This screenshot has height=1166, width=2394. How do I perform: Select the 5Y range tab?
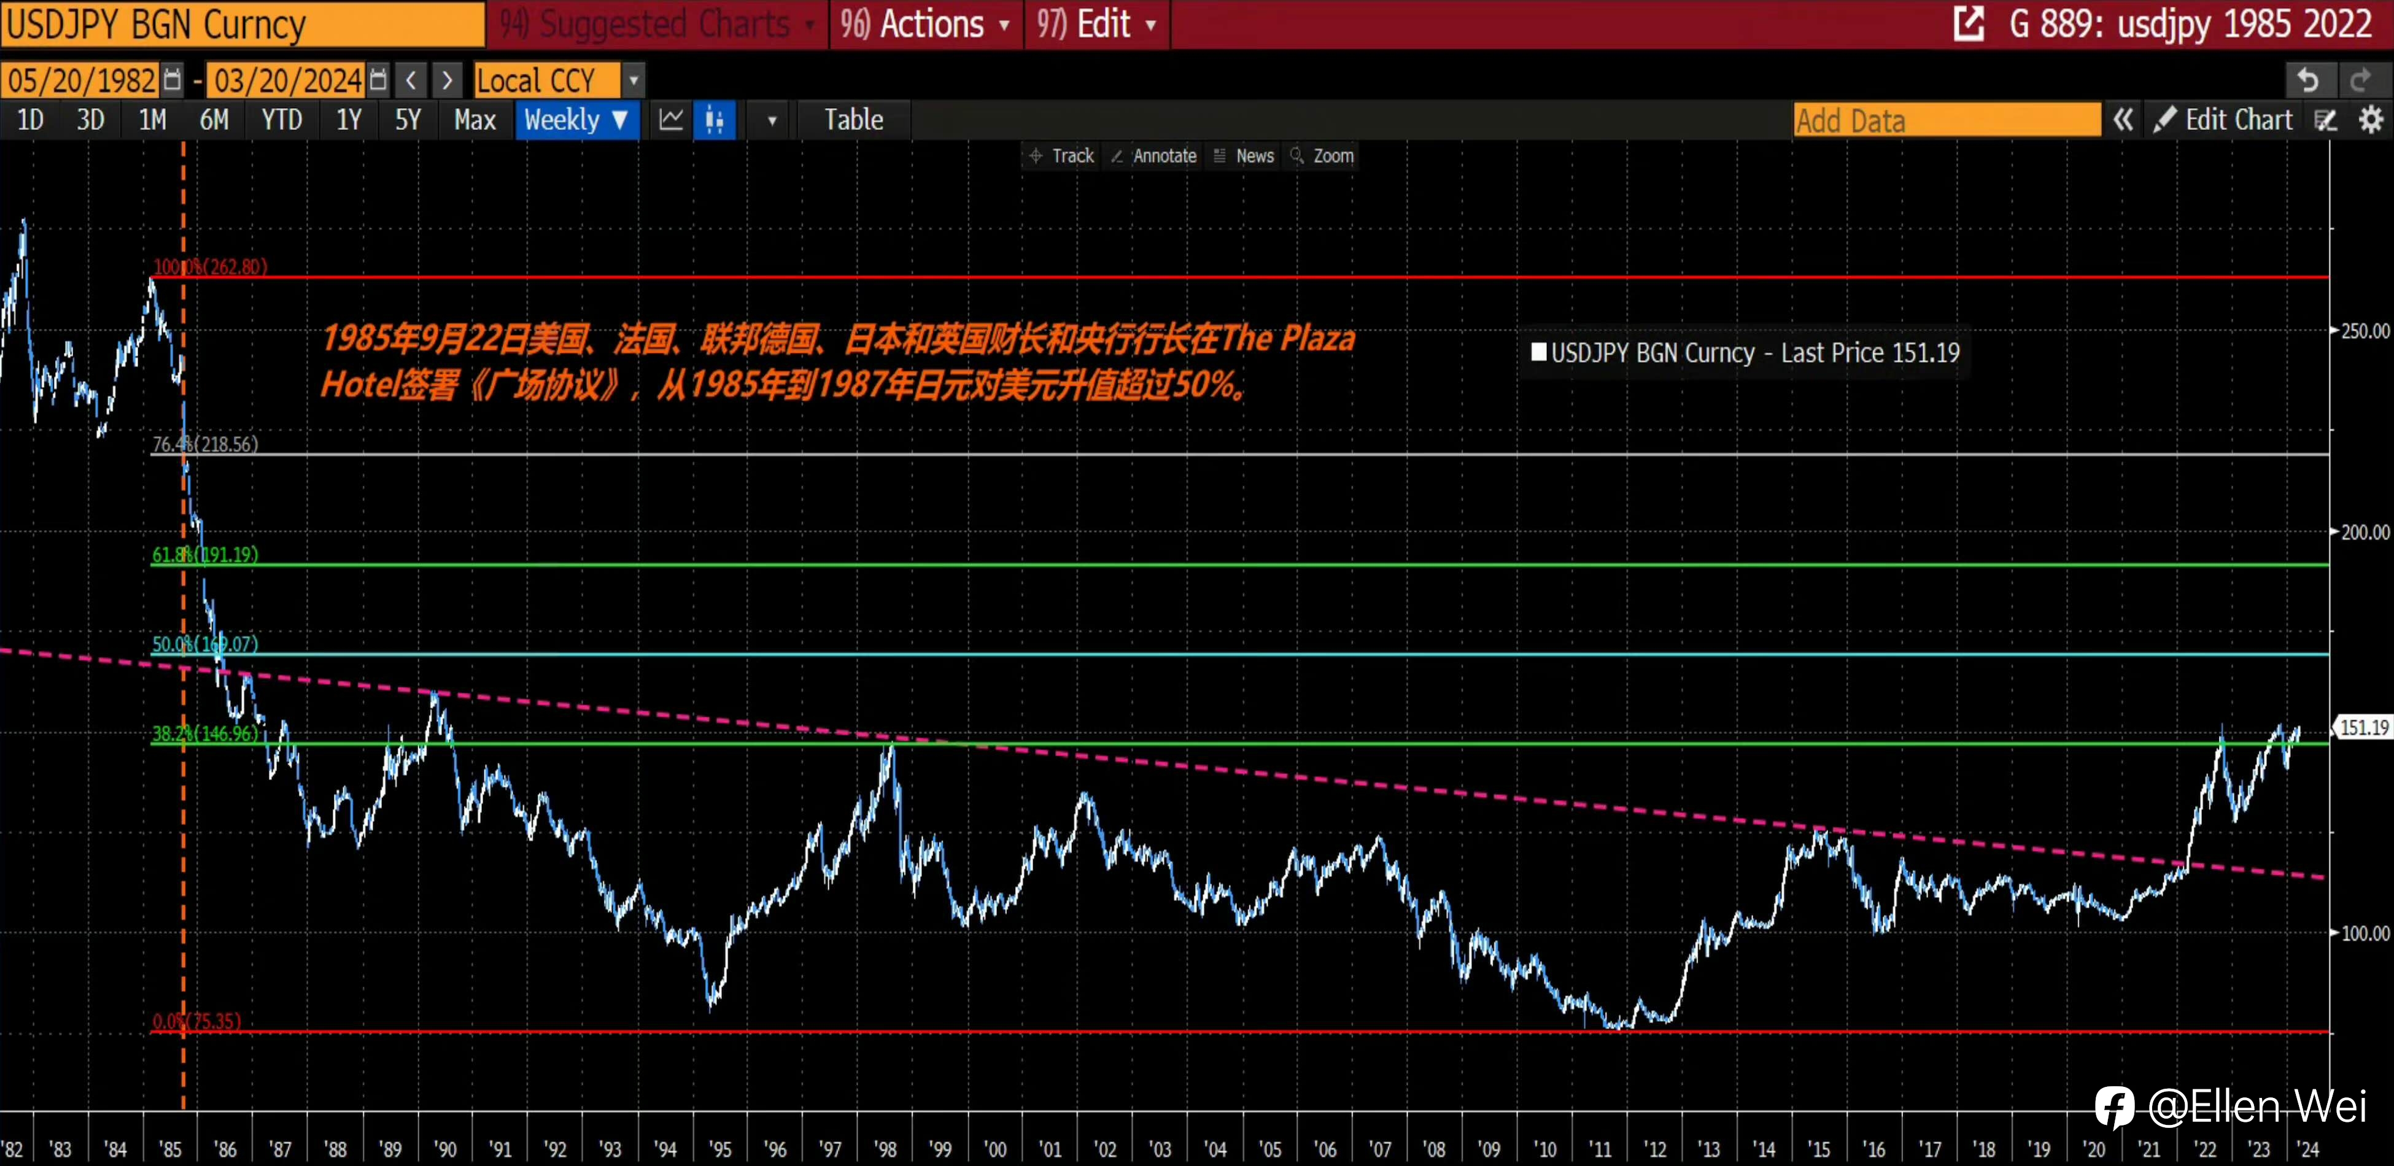coord(408,120)
